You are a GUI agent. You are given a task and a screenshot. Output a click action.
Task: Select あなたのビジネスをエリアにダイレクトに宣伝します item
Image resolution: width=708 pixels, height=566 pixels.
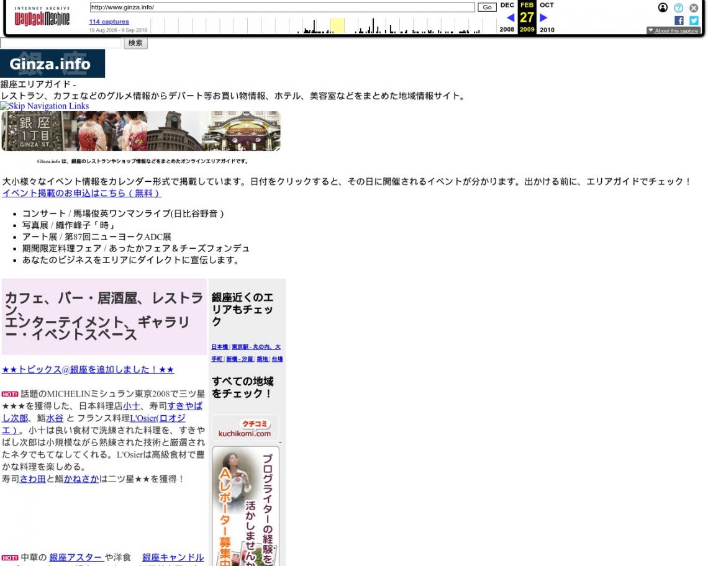click(x=130, y=261)
